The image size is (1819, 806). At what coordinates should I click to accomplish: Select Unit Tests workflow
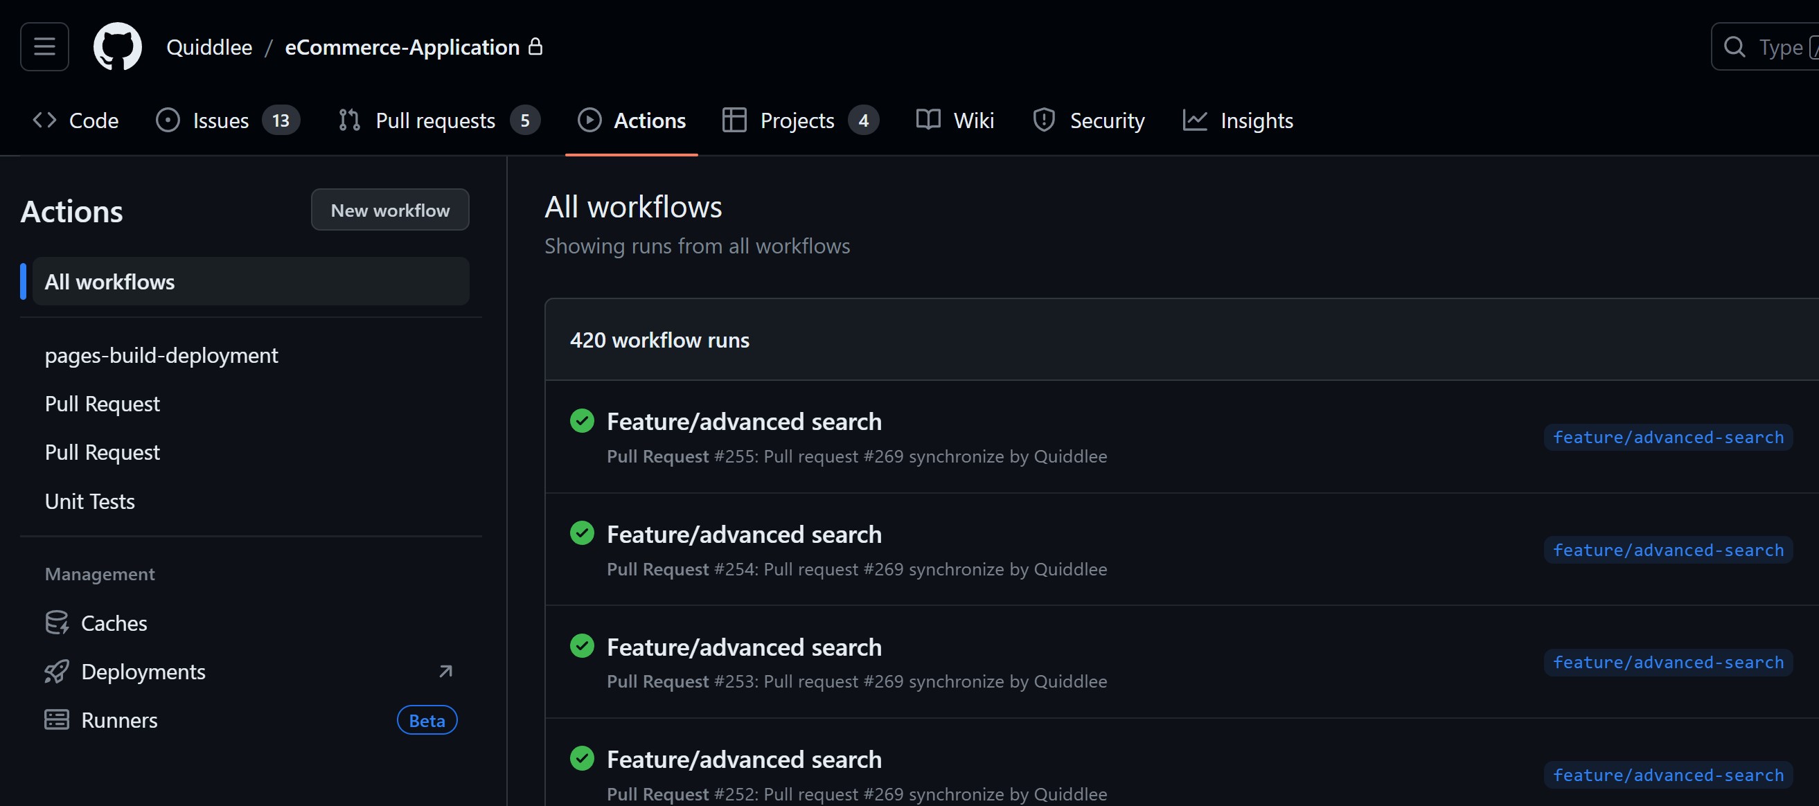point(89,501)
